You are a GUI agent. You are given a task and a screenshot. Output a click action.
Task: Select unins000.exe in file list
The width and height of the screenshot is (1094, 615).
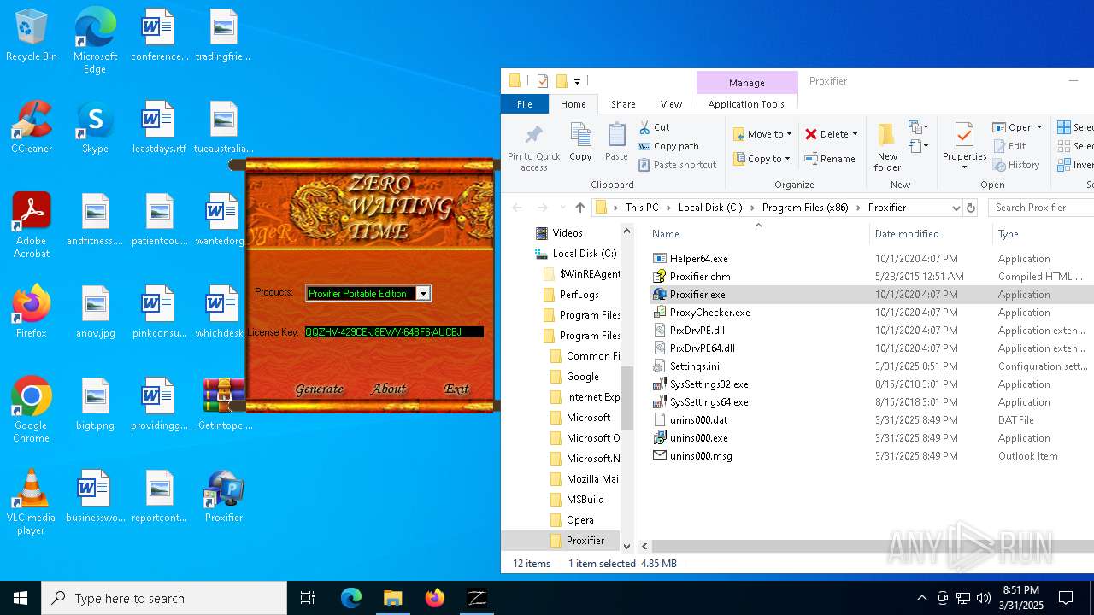pyautogui.click(x=698, y=438)
